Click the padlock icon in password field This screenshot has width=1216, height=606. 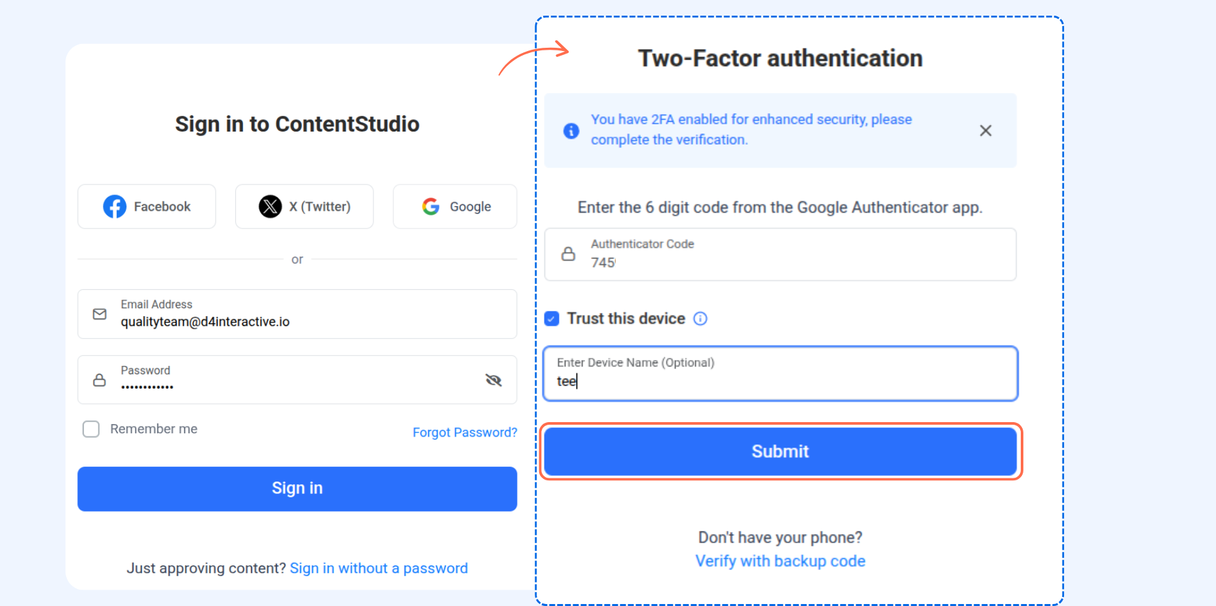click(x=100, y=380)
